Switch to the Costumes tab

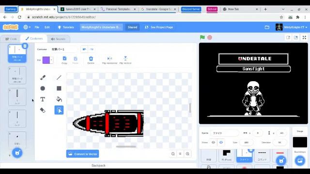point(34,39)
